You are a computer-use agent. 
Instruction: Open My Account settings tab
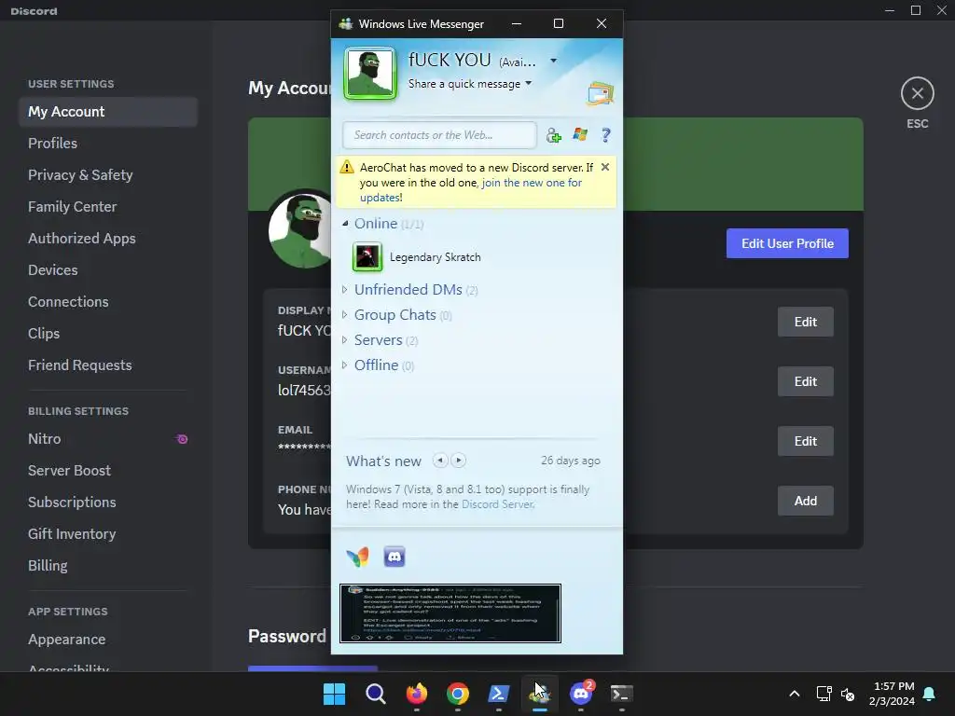click(108, 112)
